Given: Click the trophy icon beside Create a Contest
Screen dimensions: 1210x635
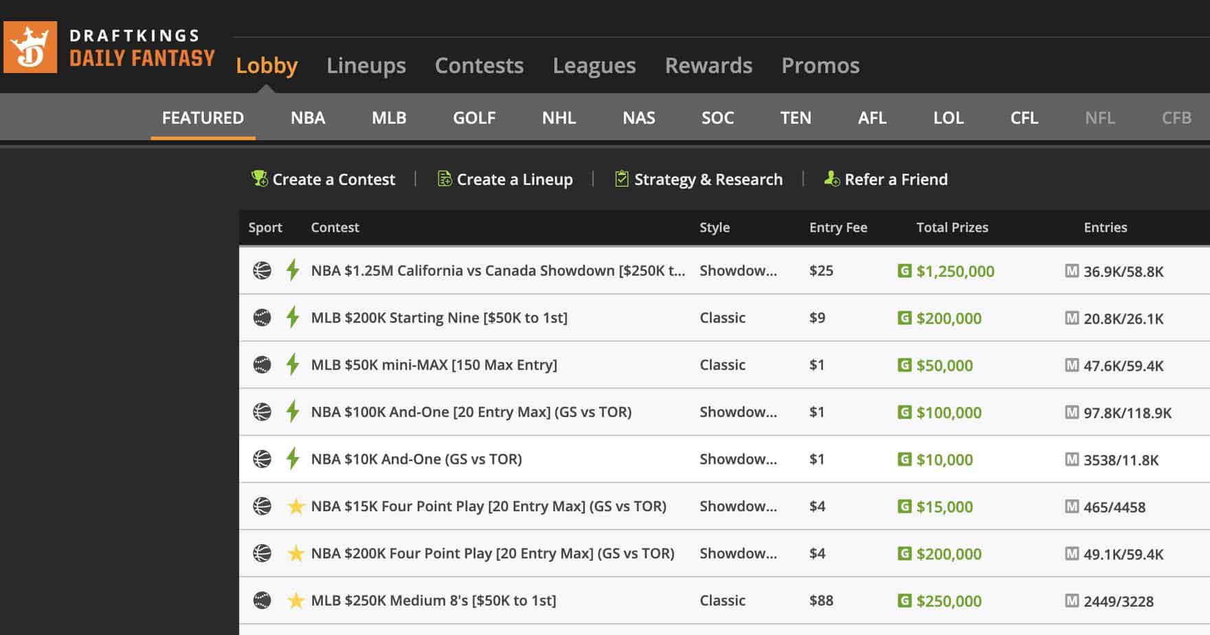Looking at the screenshot, I should [259, 179].
